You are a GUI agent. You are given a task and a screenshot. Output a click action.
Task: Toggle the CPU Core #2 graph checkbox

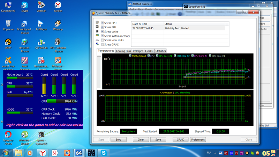pos(175,56)
